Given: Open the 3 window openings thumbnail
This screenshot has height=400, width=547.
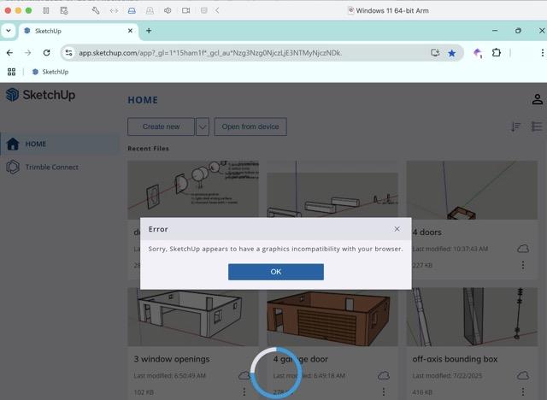Looking at the screenshot, I should coord(193,316).
